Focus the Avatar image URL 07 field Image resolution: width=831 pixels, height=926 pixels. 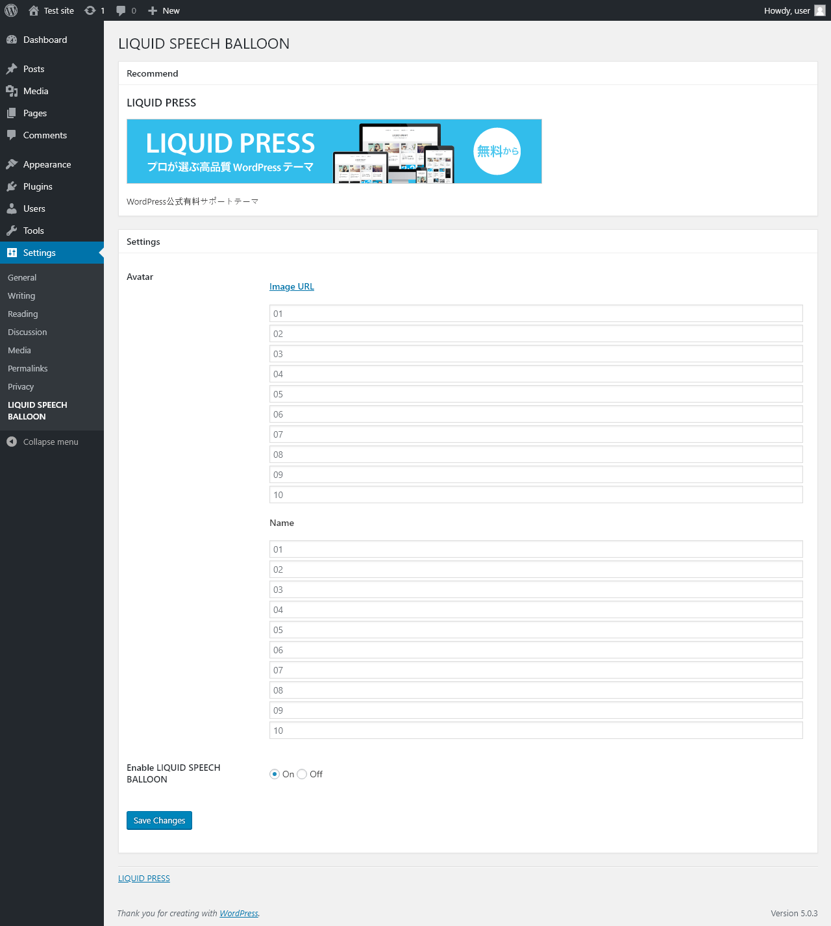pyautogui.click(x=536, y=434)
